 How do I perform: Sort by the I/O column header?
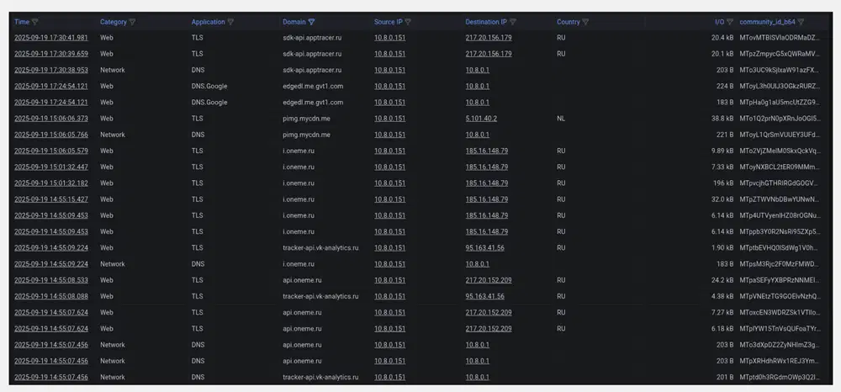[x=719, y=22]
